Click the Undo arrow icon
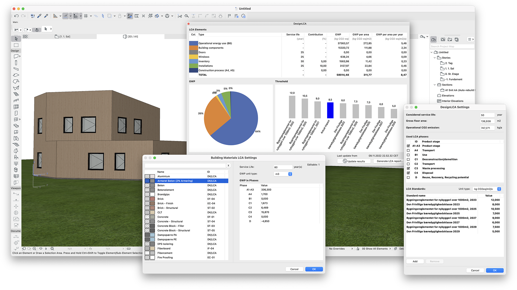The image size is (517, 290). (x=16, y=16)
